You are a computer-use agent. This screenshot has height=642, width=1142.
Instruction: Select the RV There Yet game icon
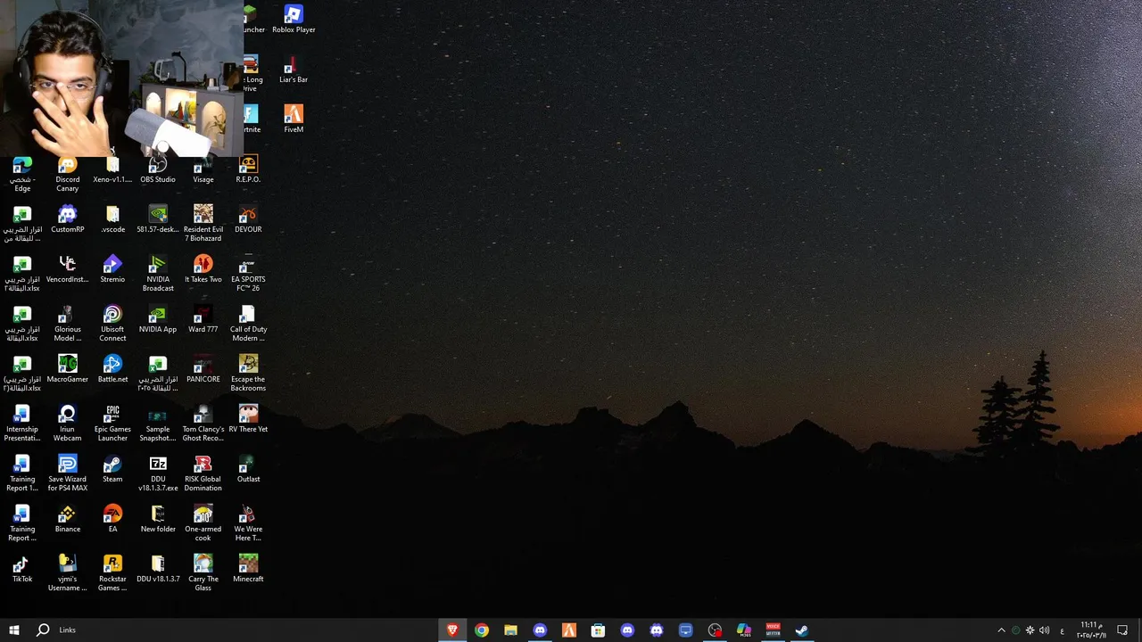tap(248, 419)
